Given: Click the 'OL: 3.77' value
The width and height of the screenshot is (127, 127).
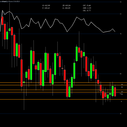Looking at the screenshot, I should tap(87, 11).
